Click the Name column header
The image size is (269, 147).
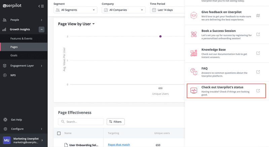(x=68, y=133)
